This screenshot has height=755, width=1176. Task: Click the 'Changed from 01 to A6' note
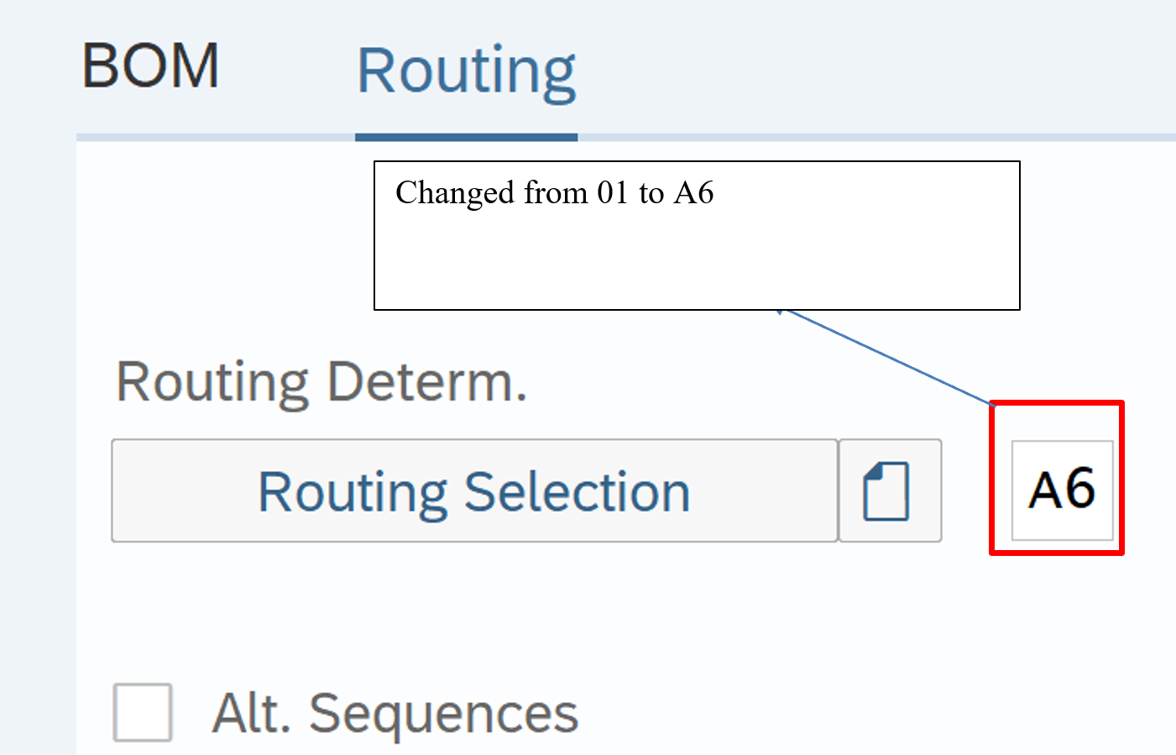coord(554,193)
